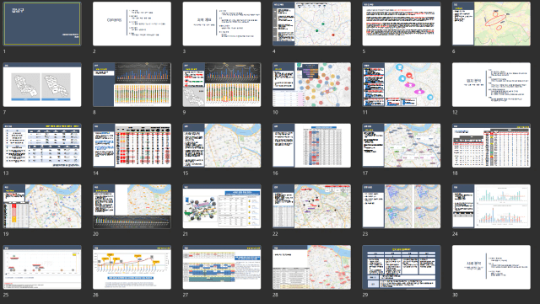The image size is (540, 304).
Task: Select slide 23 three-maps thumbnail
Action: 402,206
